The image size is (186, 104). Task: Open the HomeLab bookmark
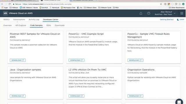(54, 8)
